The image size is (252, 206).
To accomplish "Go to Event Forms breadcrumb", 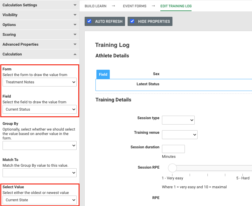I will (x=135, y=6).
